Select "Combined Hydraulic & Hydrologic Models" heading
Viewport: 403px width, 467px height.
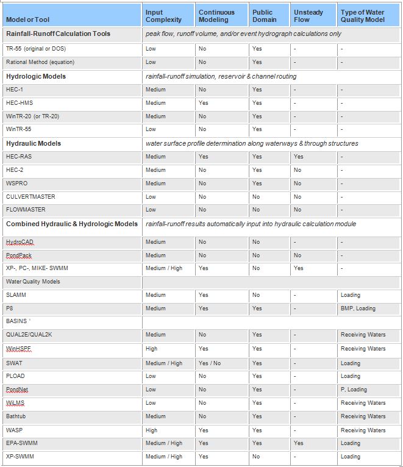click(72, 224)
